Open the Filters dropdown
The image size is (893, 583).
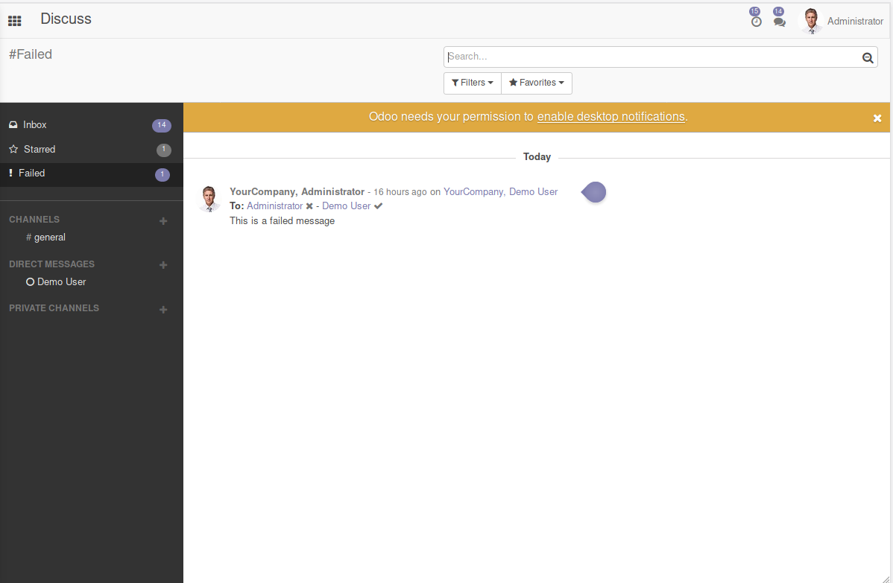(472, 83)
